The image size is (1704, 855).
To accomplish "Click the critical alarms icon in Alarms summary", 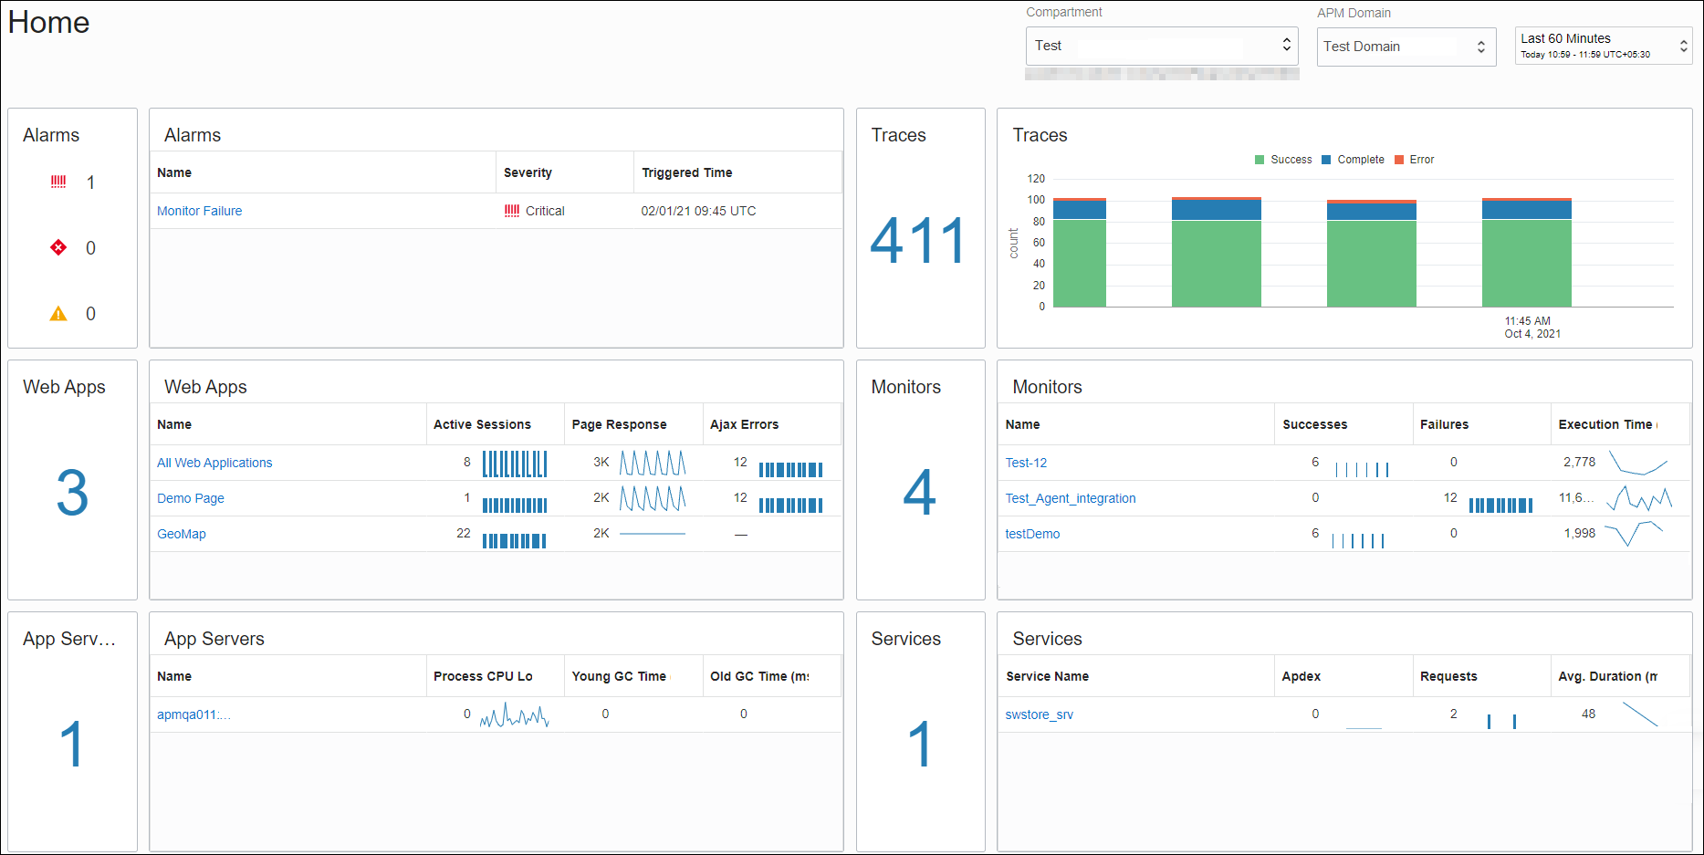I will point(58,182).
